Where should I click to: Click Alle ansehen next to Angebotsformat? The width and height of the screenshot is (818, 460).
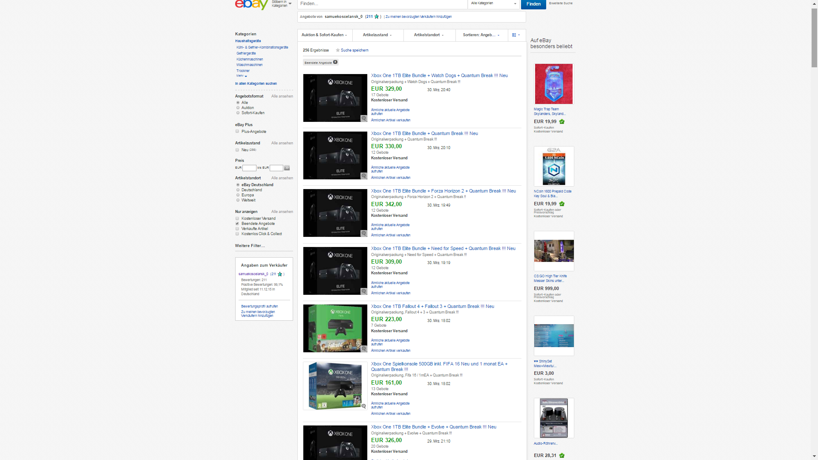click(x=282, y=96)
